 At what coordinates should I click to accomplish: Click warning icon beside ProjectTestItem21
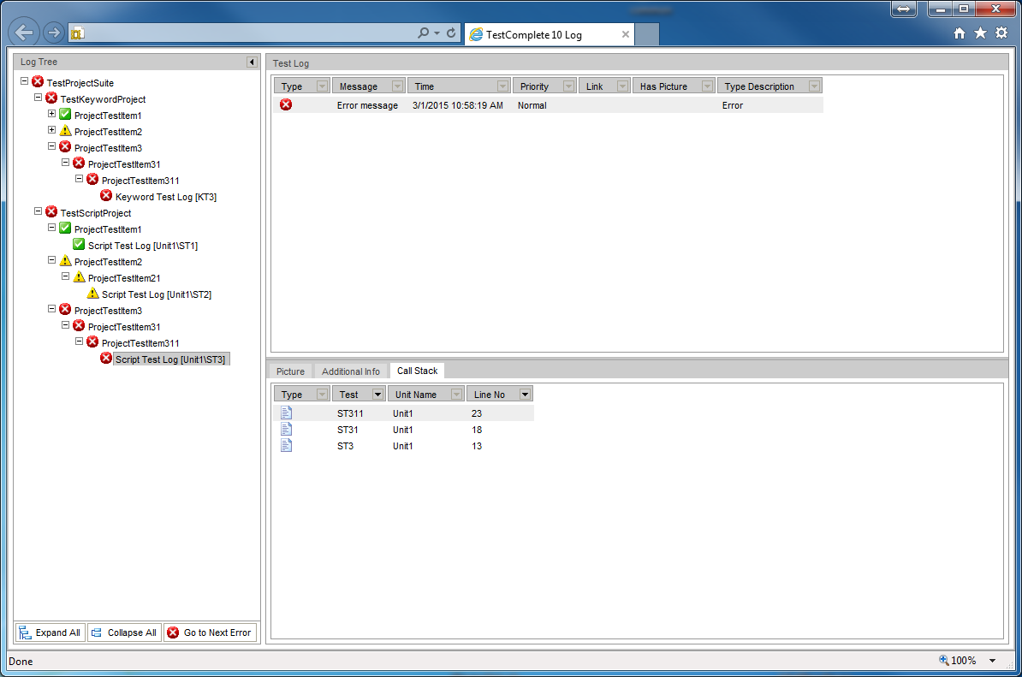click(x=79, y=277)
